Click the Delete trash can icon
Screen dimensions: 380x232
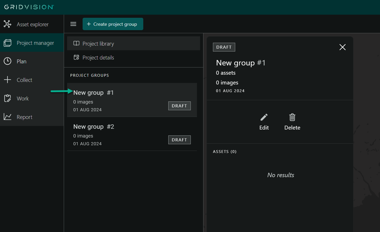292,117
